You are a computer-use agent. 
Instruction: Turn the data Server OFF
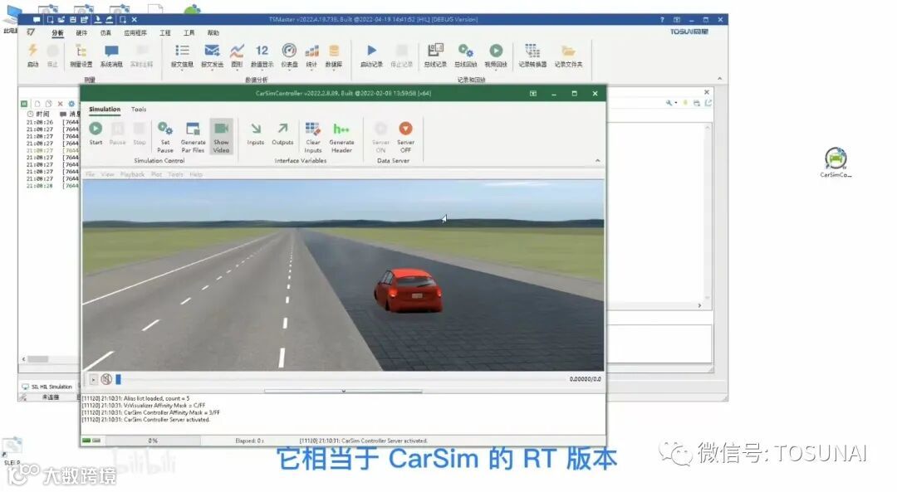point(405,137)
